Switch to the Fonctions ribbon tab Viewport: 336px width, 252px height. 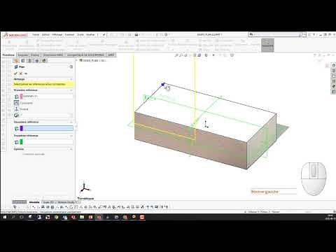(8, 55)
